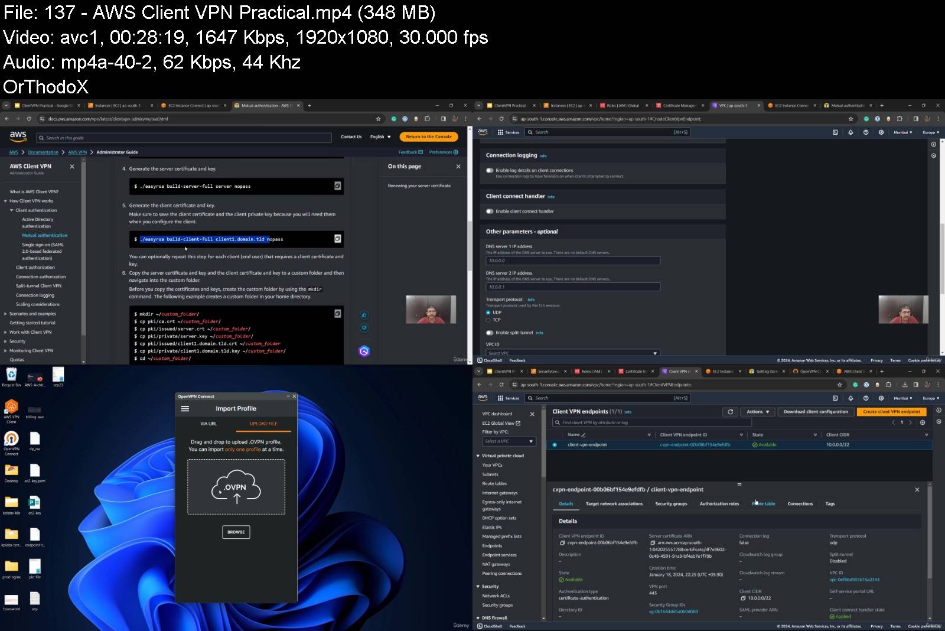Click Create client VPN endpoint button
Image resolution: width=945 pixels, height=631 pixels.
[x=891, y=412]
